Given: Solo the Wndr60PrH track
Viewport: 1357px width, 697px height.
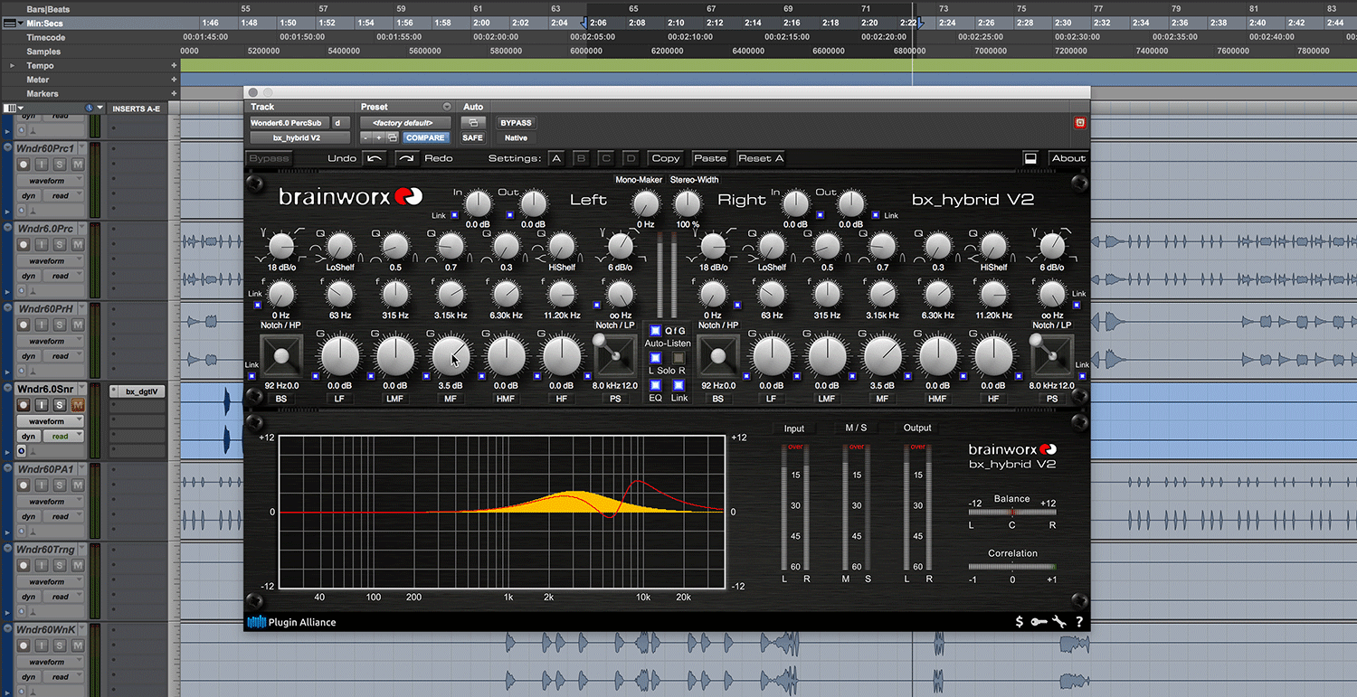Looking at the screenshot, I should click(60, 325).
